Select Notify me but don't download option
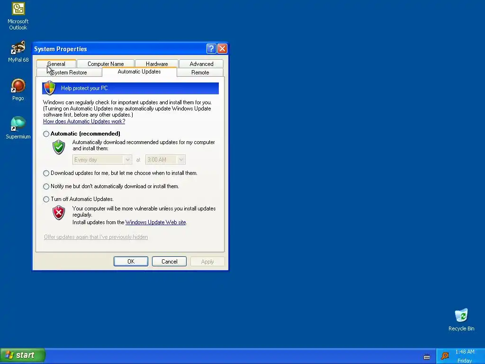Image resolution: width=485 pixels, height=364 pixels. coord(46,186)
